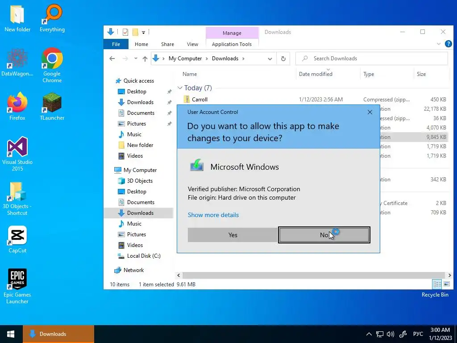The height and width of the screenshot is (343, 457).
Task: Open 3D Objects in navigation pane
Action: click(x=140, y=181)
